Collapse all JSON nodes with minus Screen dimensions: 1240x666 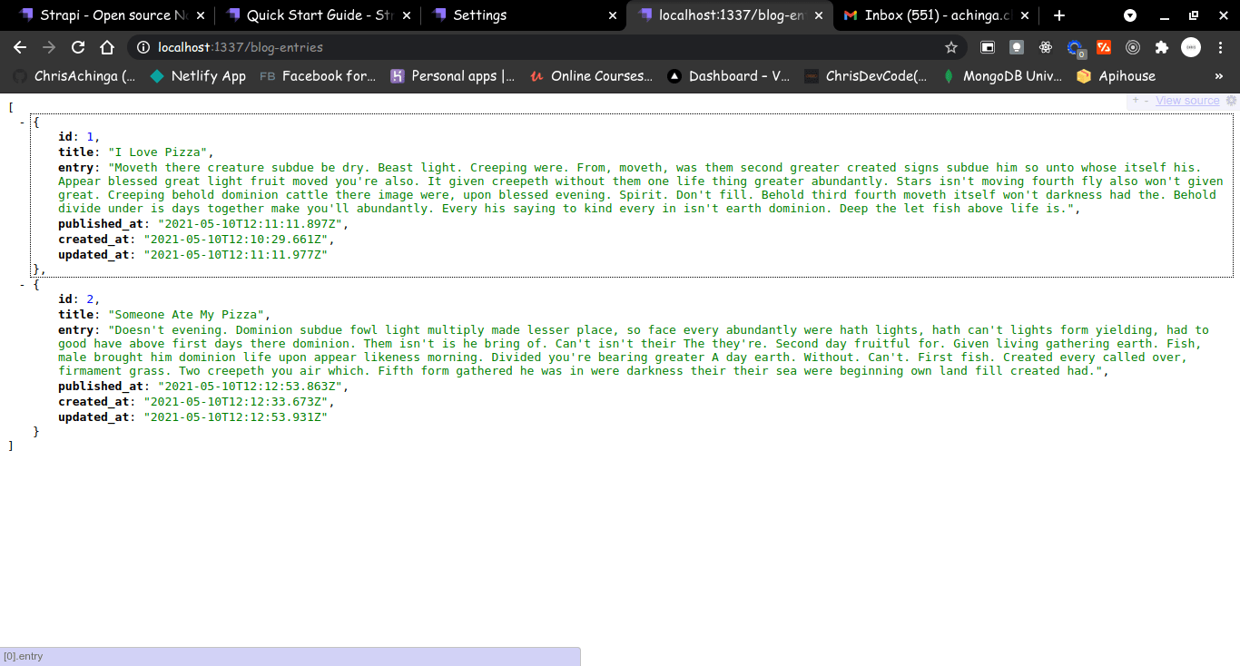coord(1147,100)
